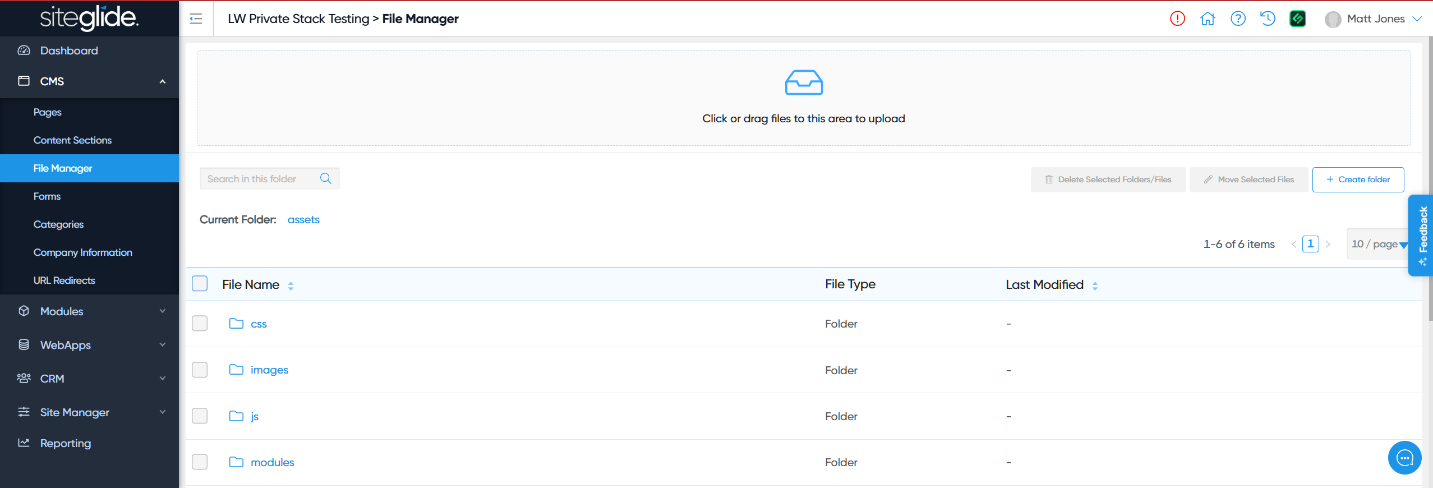Click the red alert warning icon
Screen dimensions: 1433x488
(x=1177, y=19)
